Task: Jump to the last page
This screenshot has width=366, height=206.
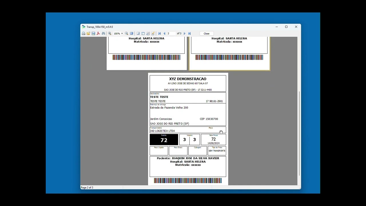Action: [189, 33]
